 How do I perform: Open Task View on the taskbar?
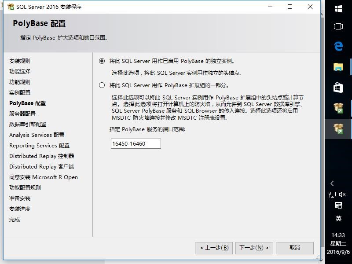pyautogui.click(x=338, y=26)
